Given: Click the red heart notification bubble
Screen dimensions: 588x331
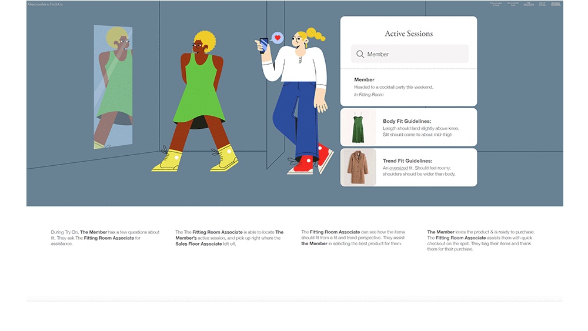Looking at the screenshot, I should pos(278,38).
